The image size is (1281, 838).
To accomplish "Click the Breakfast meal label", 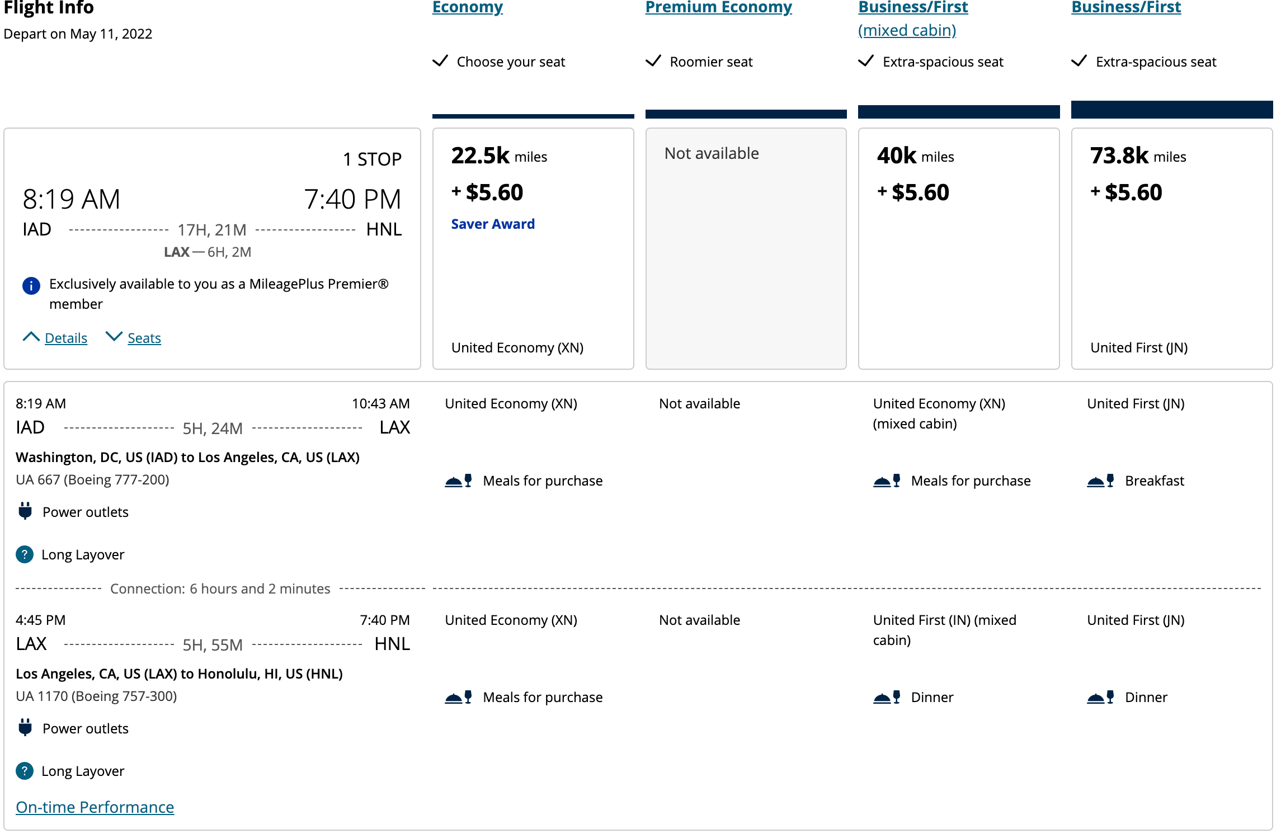I will tap(1155, 481).
